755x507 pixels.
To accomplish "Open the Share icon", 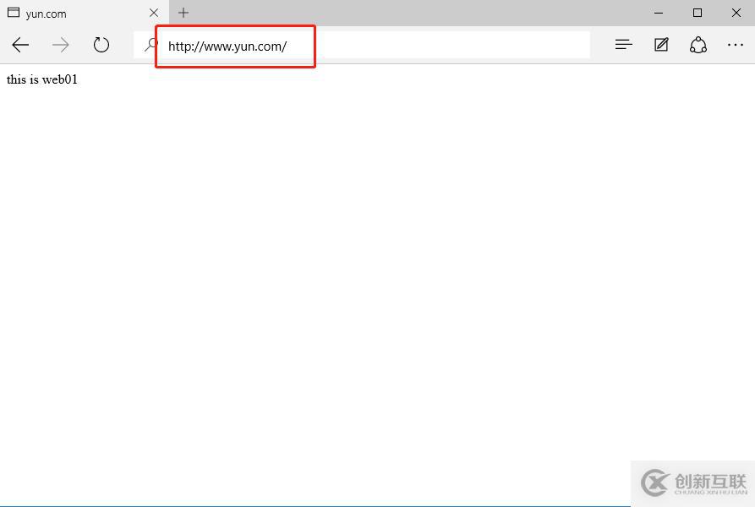I will click(x=698, y=45).
